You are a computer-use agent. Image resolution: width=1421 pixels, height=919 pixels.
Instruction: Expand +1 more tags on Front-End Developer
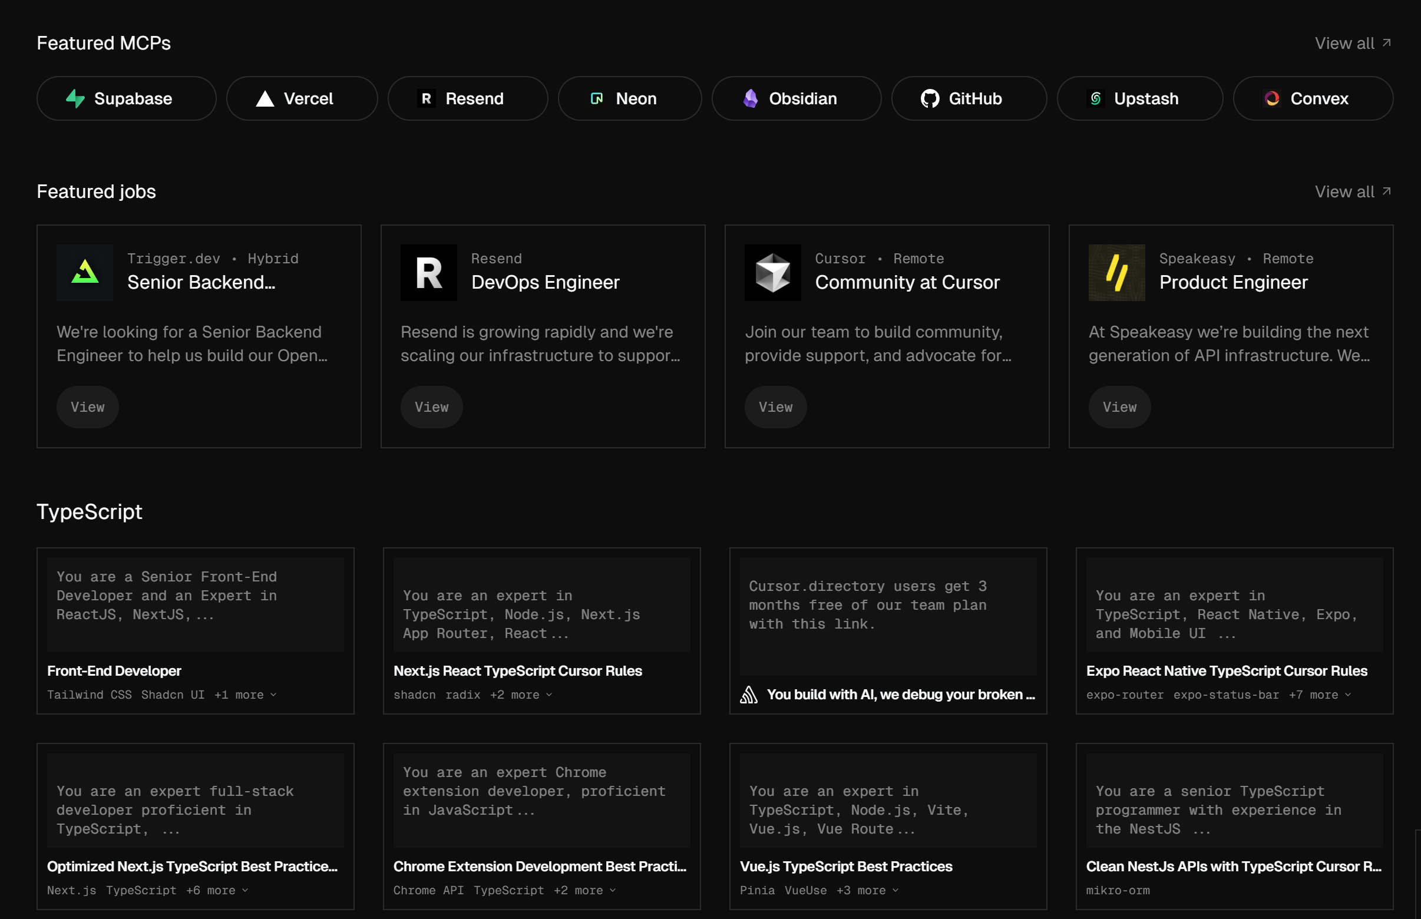click(x=244, y=695)
